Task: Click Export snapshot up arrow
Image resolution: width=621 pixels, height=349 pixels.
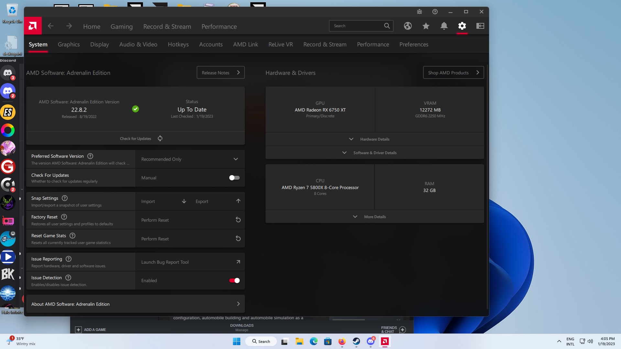Action: (238, 201)
